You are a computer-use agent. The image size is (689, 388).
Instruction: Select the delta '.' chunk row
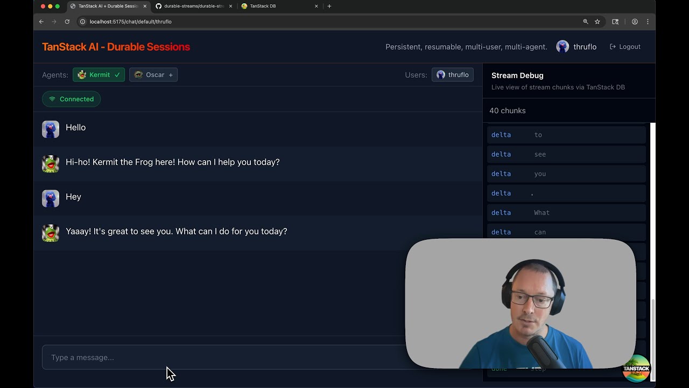(566, 193)
